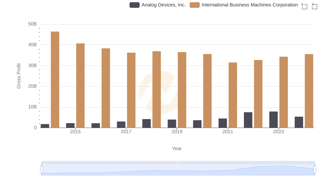Toggle Analog Devices, Inc. legend swatch

[x=134, y=5]
